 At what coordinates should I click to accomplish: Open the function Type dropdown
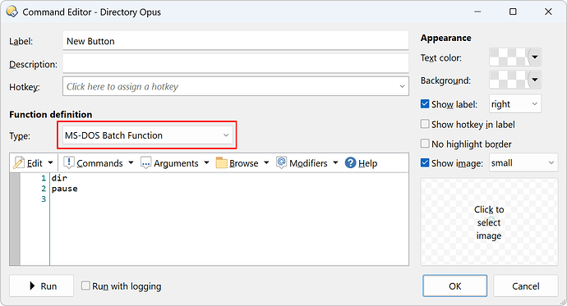coord(148,135)
